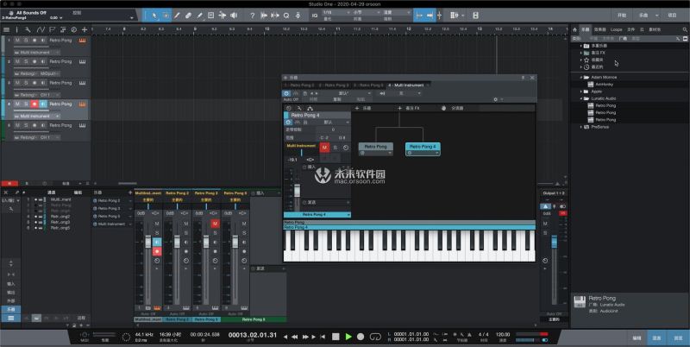
Task: Click fader of Retro Pong 5 mixer channel
Action: 235,242
